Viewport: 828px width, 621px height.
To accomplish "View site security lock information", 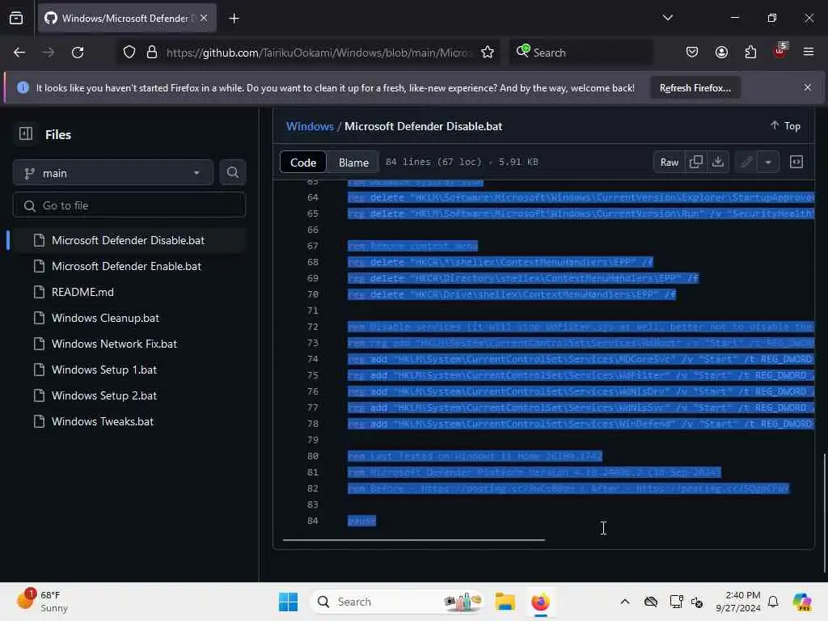I will (151, 53).
